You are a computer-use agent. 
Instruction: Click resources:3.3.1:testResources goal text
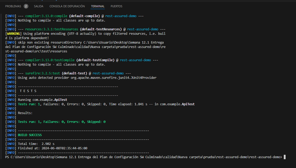point(52,29)
